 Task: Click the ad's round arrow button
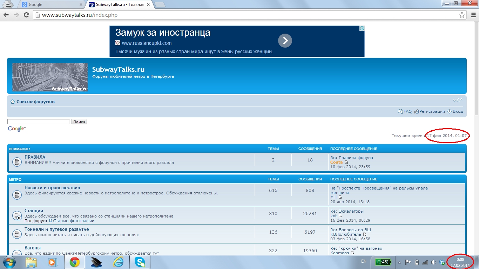285,41
